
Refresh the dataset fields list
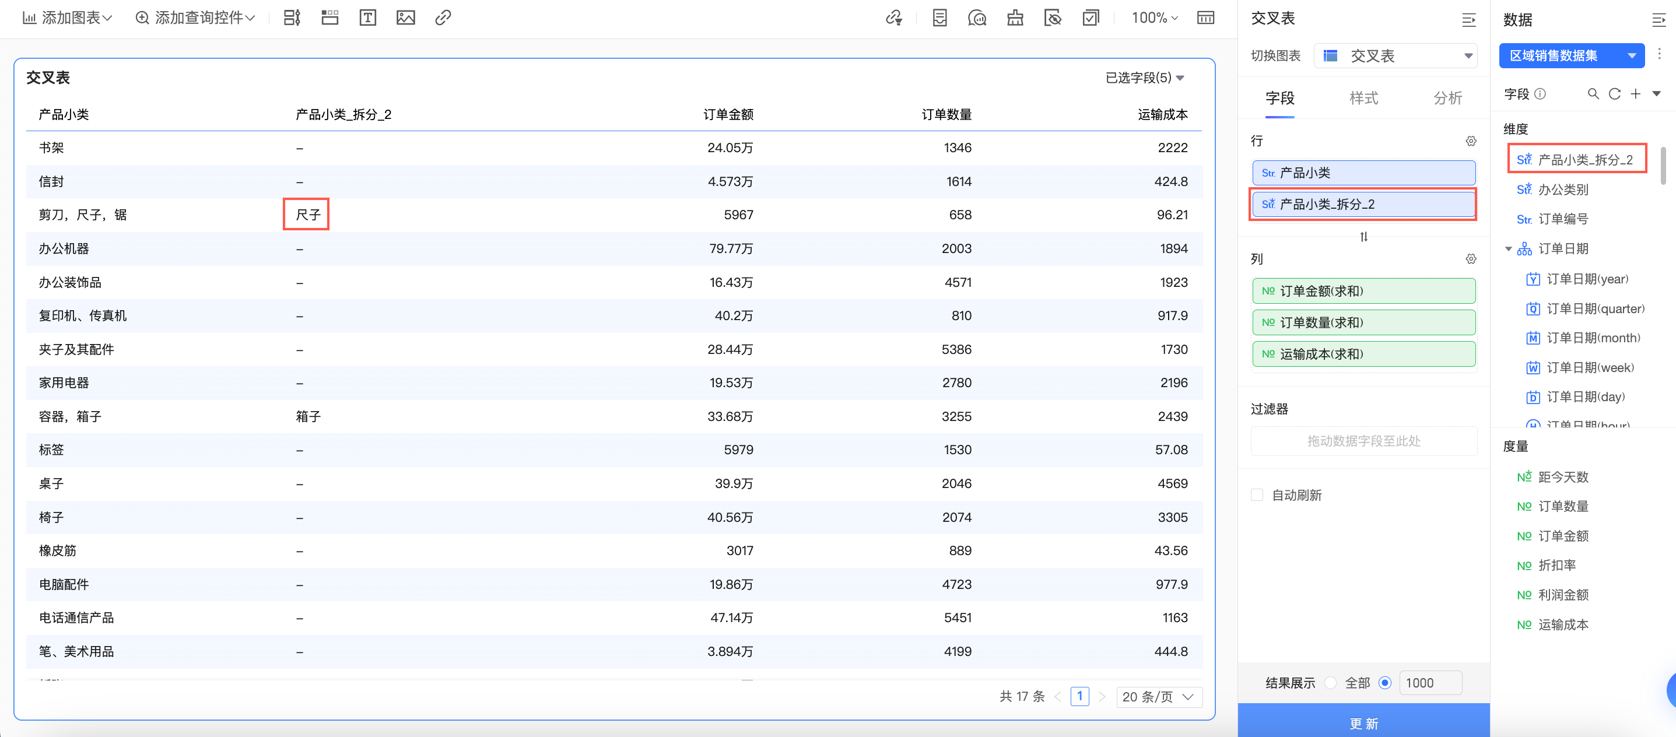tap(1614, 94)
